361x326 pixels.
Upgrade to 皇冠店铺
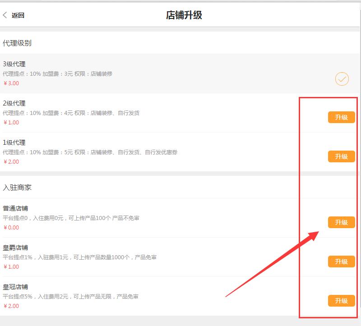tap(342, 300)
